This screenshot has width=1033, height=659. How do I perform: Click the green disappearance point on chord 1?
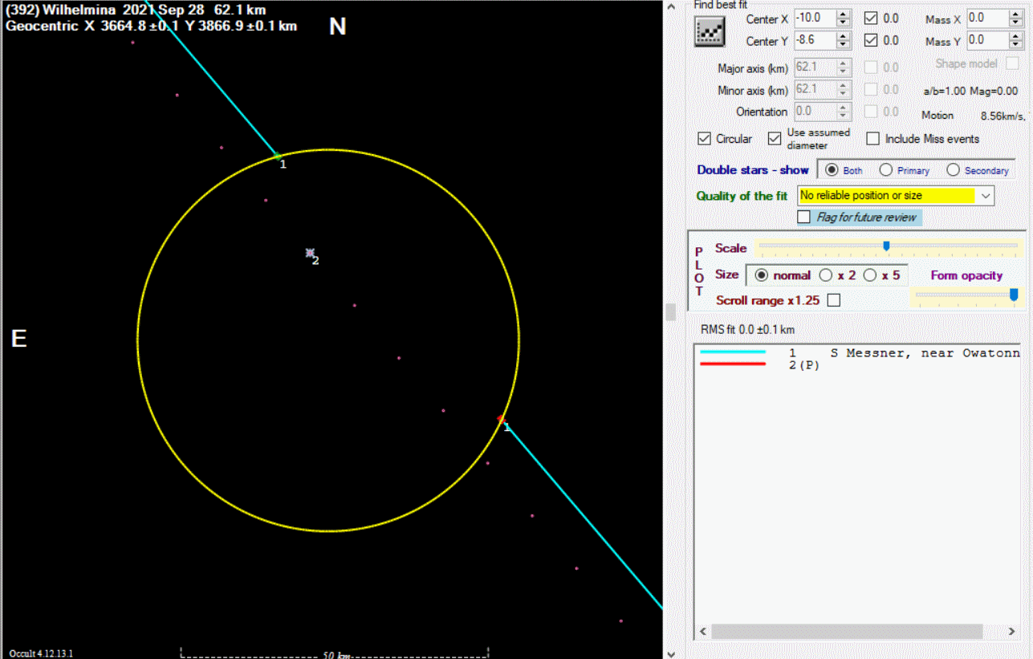click(x=277, y=156)
